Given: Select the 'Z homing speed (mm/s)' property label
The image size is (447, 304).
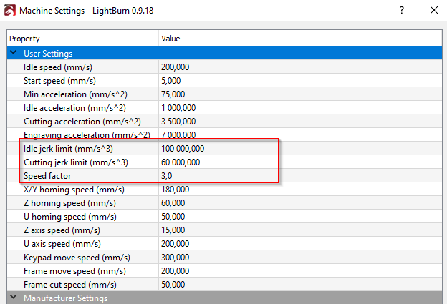Looking at the screenshot, I should pyautogui.click(x=70, y=203).
